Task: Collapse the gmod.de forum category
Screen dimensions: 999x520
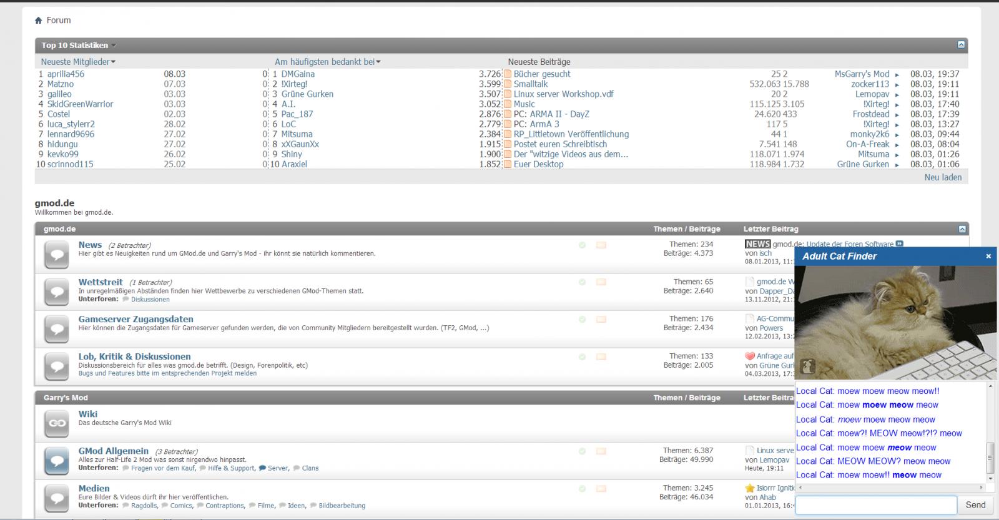Action: [962, 229]
